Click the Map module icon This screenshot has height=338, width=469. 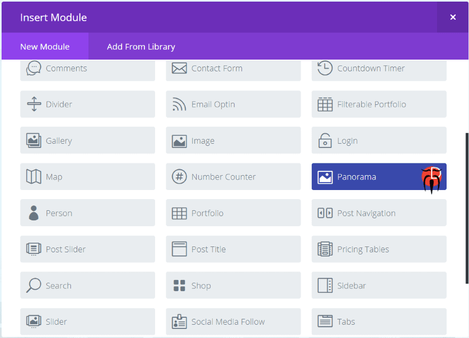point(34,177)
